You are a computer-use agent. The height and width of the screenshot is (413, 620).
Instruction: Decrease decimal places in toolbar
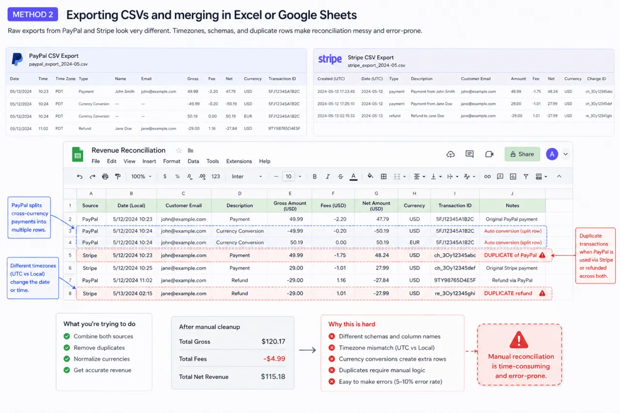(190, 177)
